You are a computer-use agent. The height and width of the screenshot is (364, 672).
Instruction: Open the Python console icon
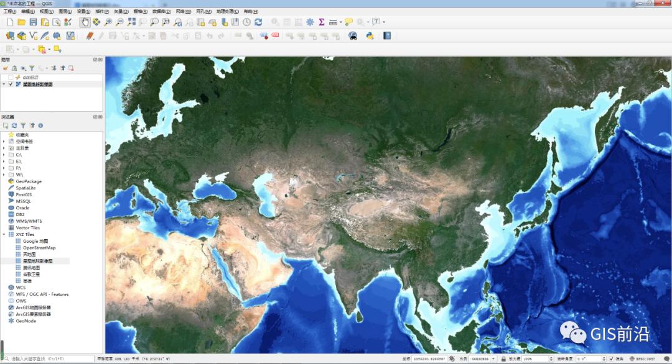(x=370, y=35)
